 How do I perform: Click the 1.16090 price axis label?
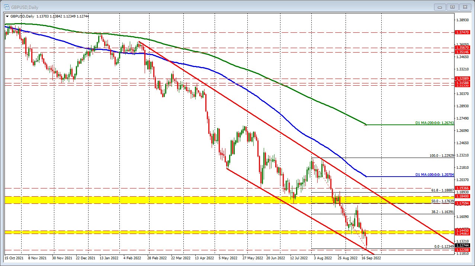(x=463, y=216)
